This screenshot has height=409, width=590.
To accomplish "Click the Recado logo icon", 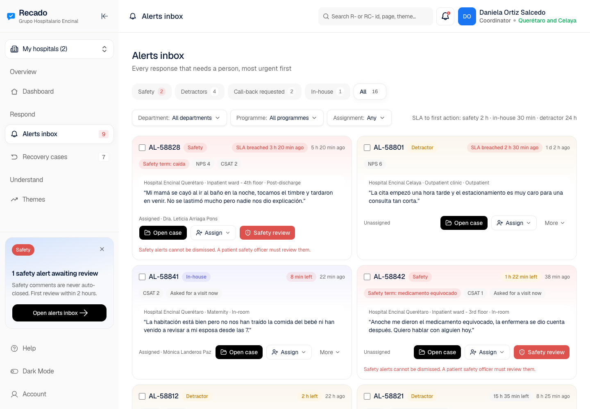I will 11,16.
